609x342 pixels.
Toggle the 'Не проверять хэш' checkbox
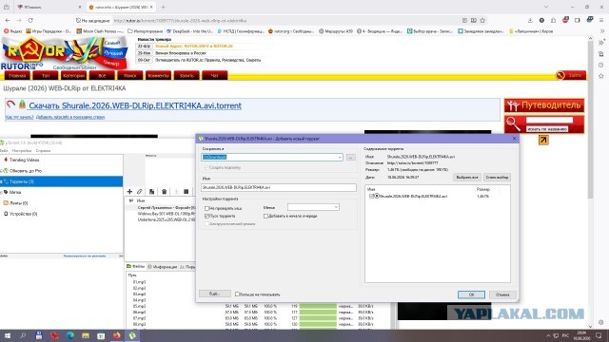tap(207, 208)
